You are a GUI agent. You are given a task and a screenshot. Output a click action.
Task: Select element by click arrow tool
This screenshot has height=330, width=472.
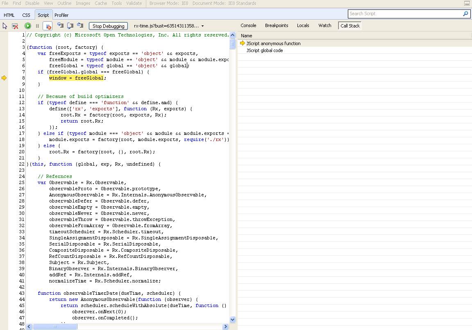5,26
